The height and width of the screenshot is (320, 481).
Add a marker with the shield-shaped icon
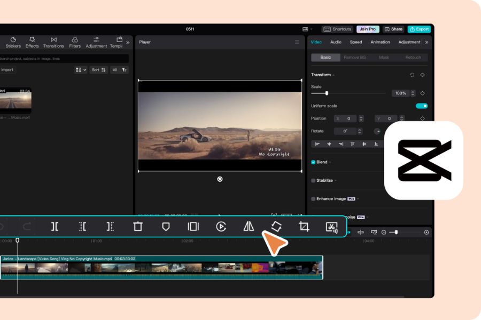point(166,227)
